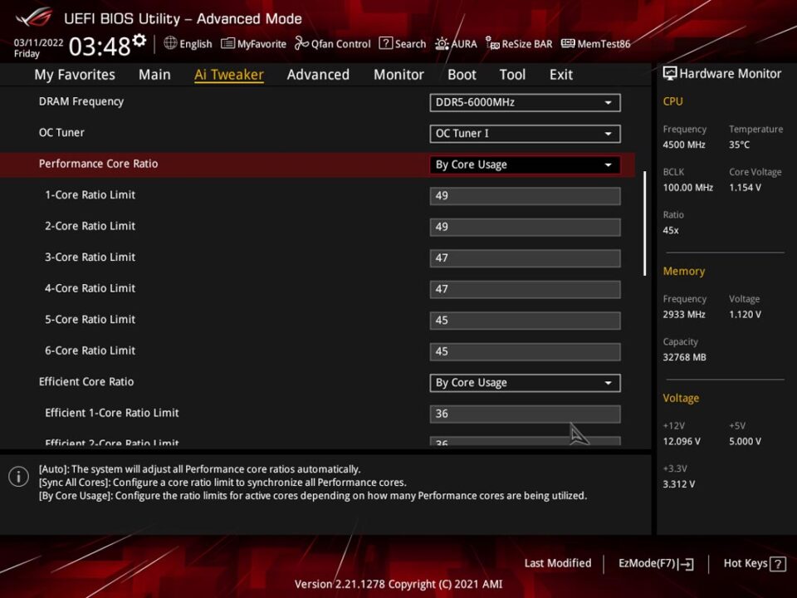
Task: Edit 3-Core Ratio Limit field
Action: coord(525,257)
